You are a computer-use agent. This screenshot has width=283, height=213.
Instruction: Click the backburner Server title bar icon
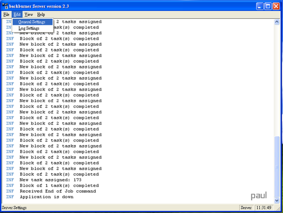(x=5, y=6)
